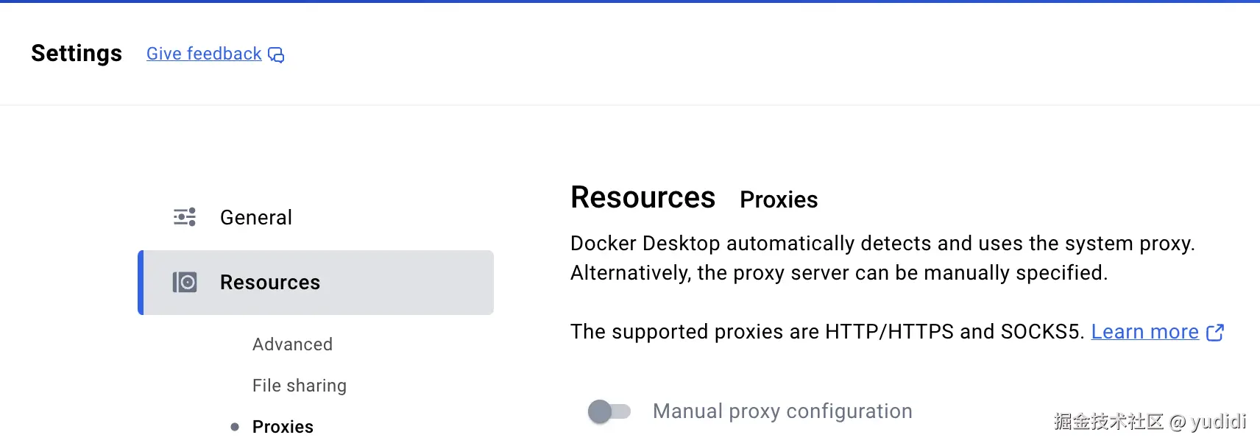
Task: Enable the Manual proxy configuration switch
Action: point(609,411)
